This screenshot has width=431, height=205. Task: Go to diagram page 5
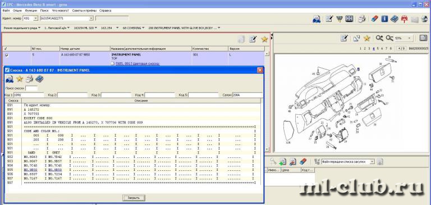pos(378,48)
